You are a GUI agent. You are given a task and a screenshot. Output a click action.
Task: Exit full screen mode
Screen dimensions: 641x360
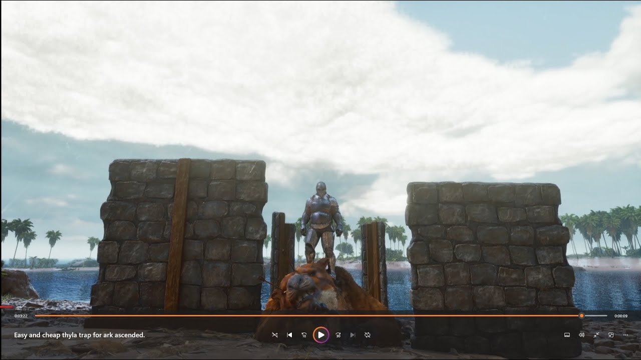click(x=596, y=335)
